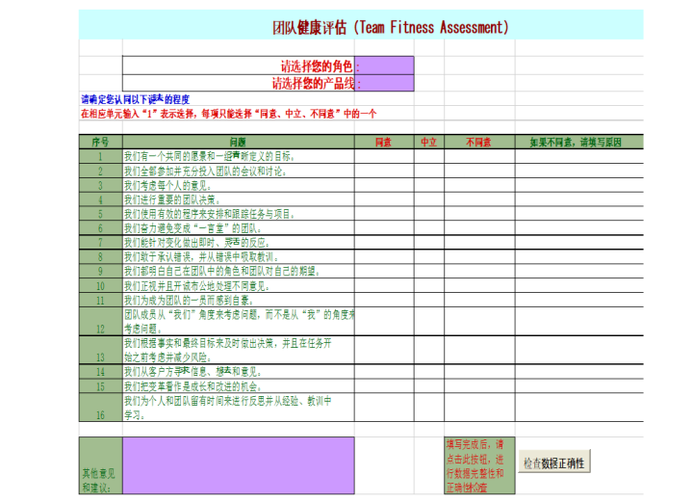This screenshot has height=502, width=693.
Task: Select the 中立 cell for question 13
Action: pyautogui.click(x=429, y=350)
